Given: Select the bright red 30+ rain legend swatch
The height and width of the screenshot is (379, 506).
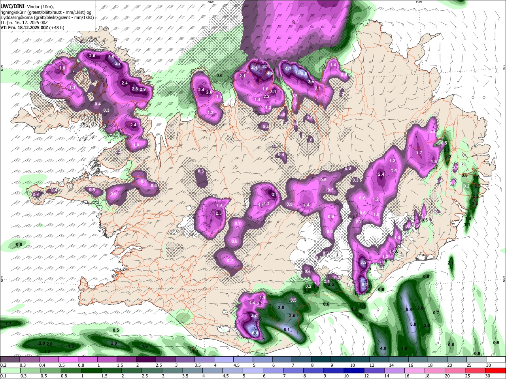Looking at the screenshot, I should (x=496, y=370).
